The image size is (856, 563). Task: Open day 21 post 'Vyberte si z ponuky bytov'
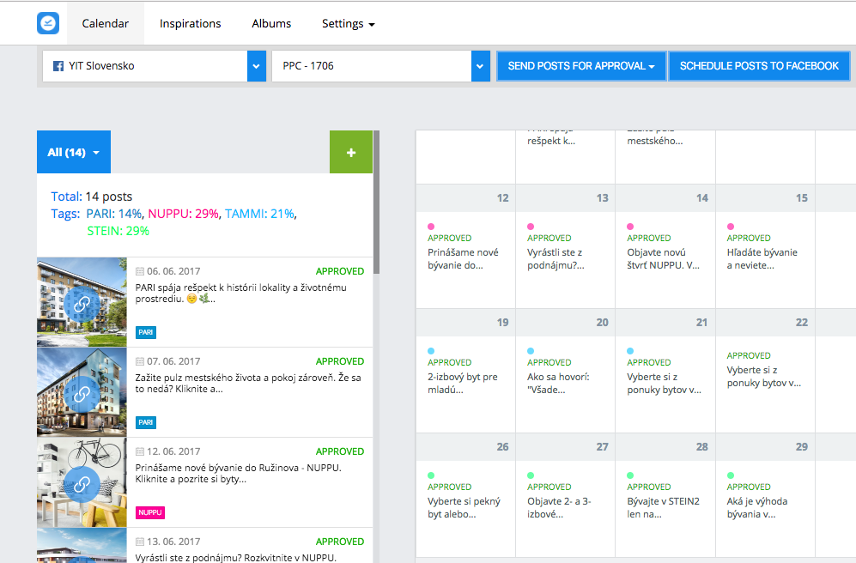pyautogui.click(x=664, y=384)
